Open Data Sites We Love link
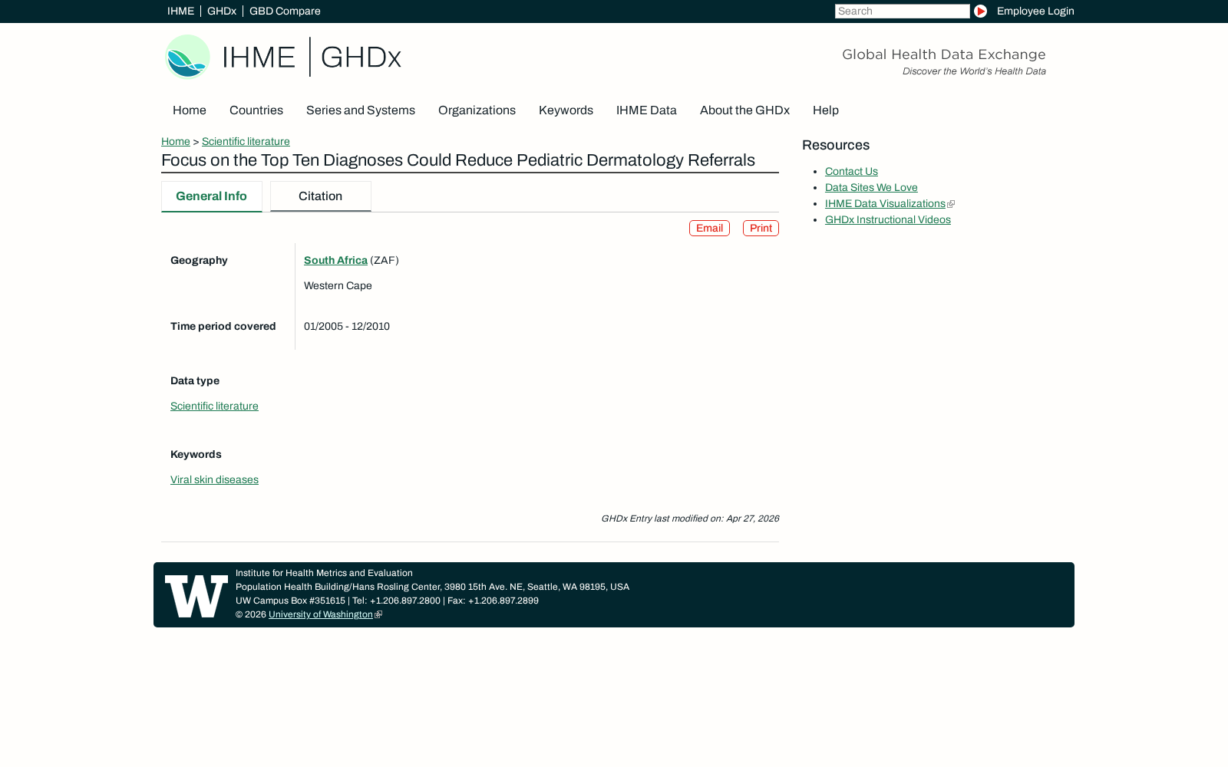This screenshot has width=1228, height=767. coord(871,188)
